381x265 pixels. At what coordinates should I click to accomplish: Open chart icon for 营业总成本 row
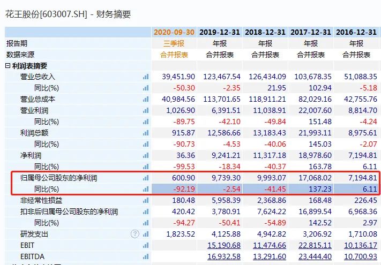tap(146, 99)
